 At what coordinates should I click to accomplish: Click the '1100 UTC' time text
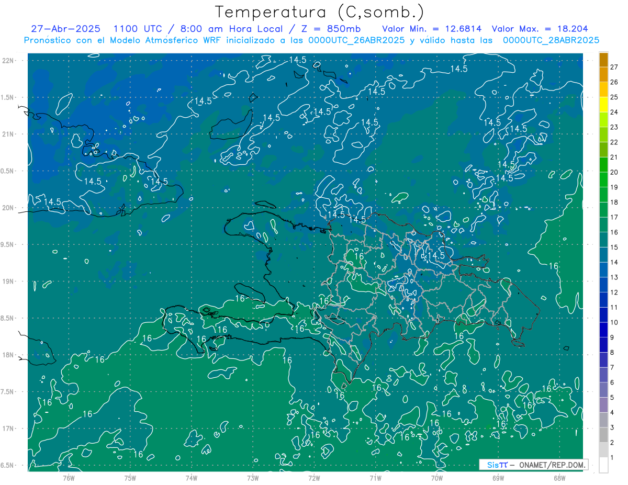139,29
